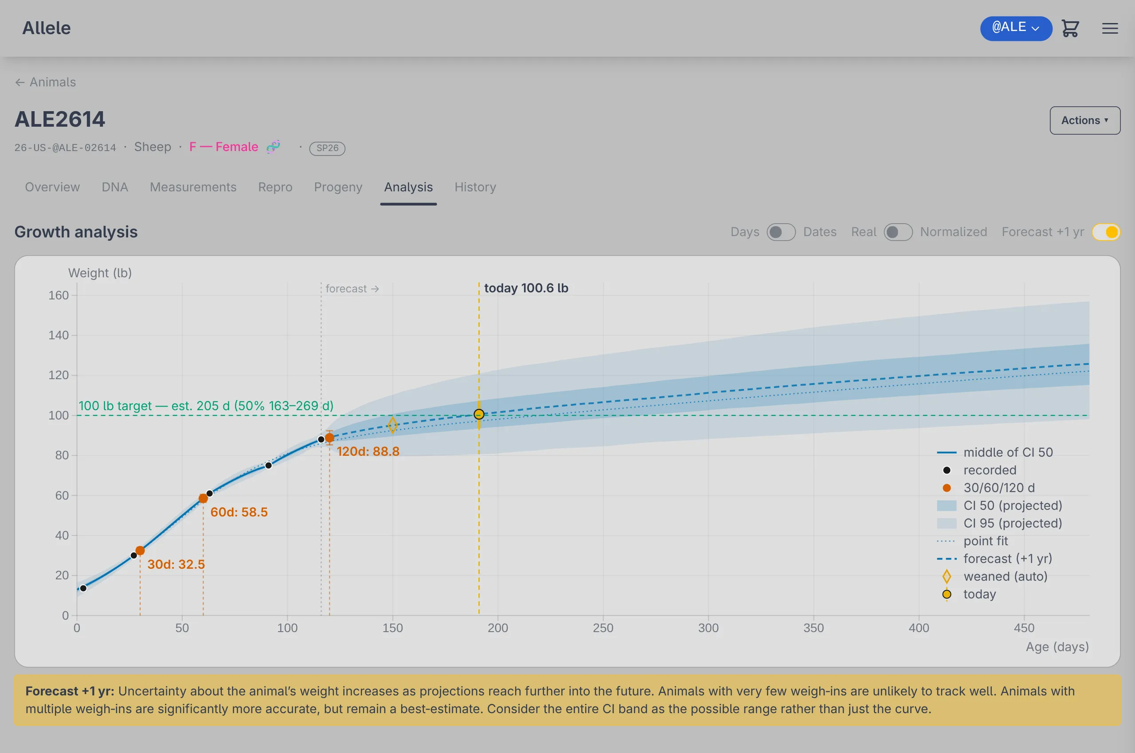Click the Allele logo
1135x753 pixels.
47,28
